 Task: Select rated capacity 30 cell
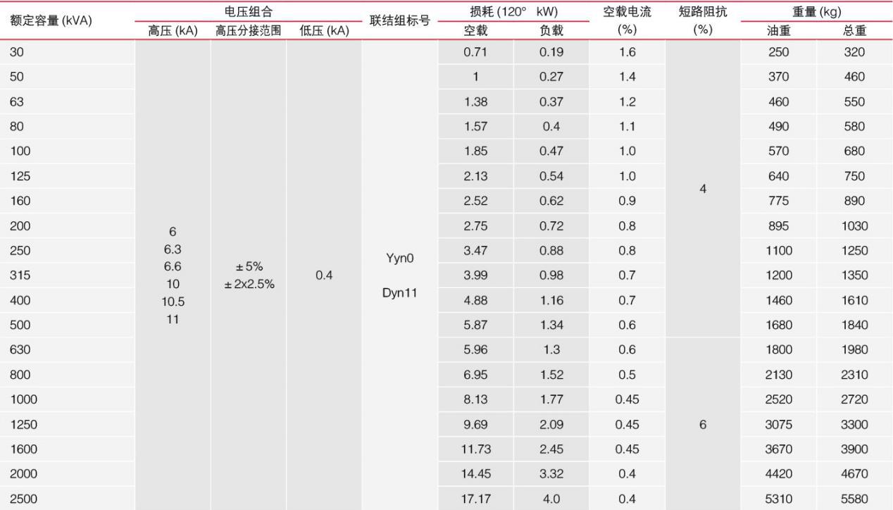17,52
